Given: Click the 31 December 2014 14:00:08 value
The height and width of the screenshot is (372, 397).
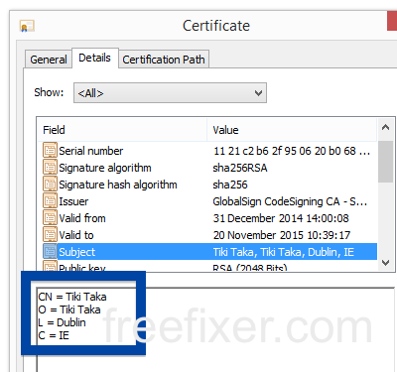Looking at the screenshot, I should (x=281, y=218).
